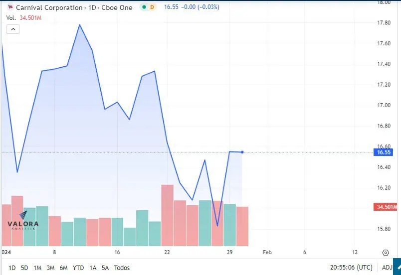Open chart settings gear icon
Viewport: 401px width, 275px height.
coord(386,253)
